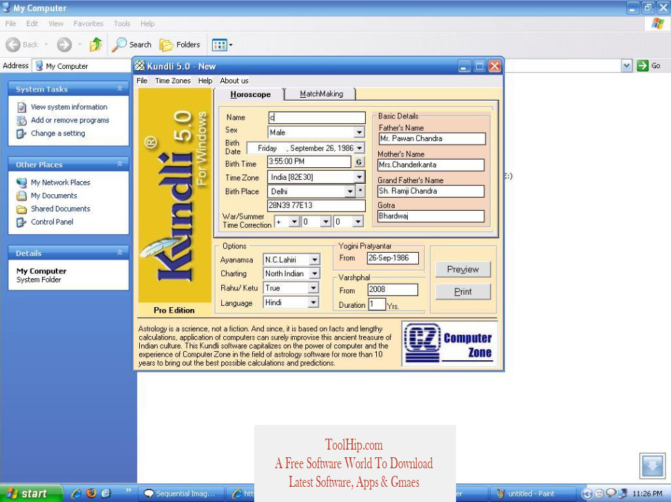Open the Charting North Indian dropdown
The width and height of the screenshot is (671, 502).
click(315, 273)
